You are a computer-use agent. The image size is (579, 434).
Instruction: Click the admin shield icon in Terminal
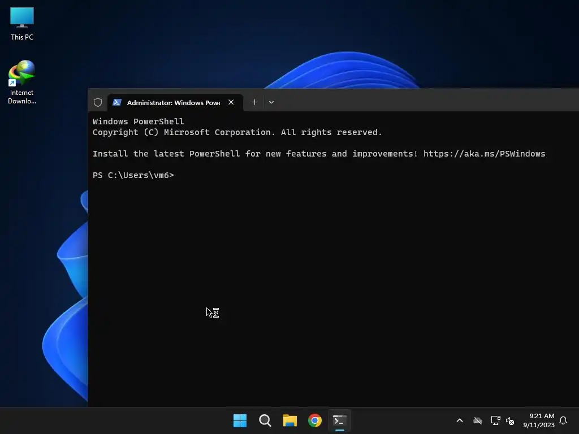97,102
